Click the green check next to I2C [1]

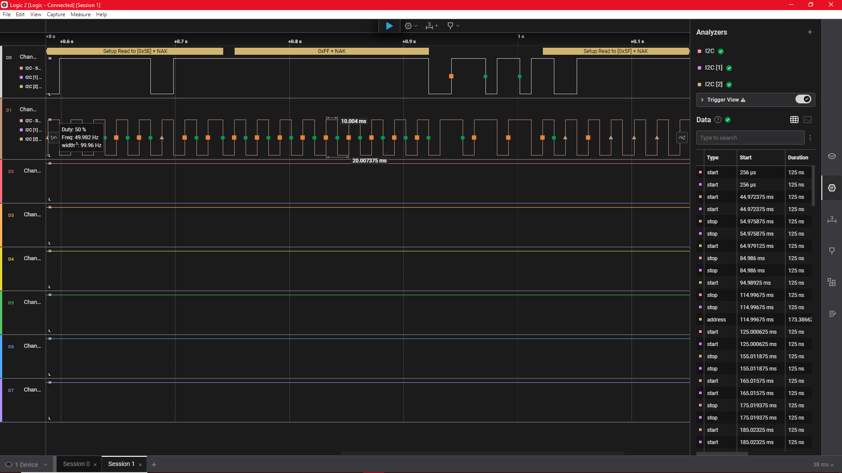tap(729, 68)
